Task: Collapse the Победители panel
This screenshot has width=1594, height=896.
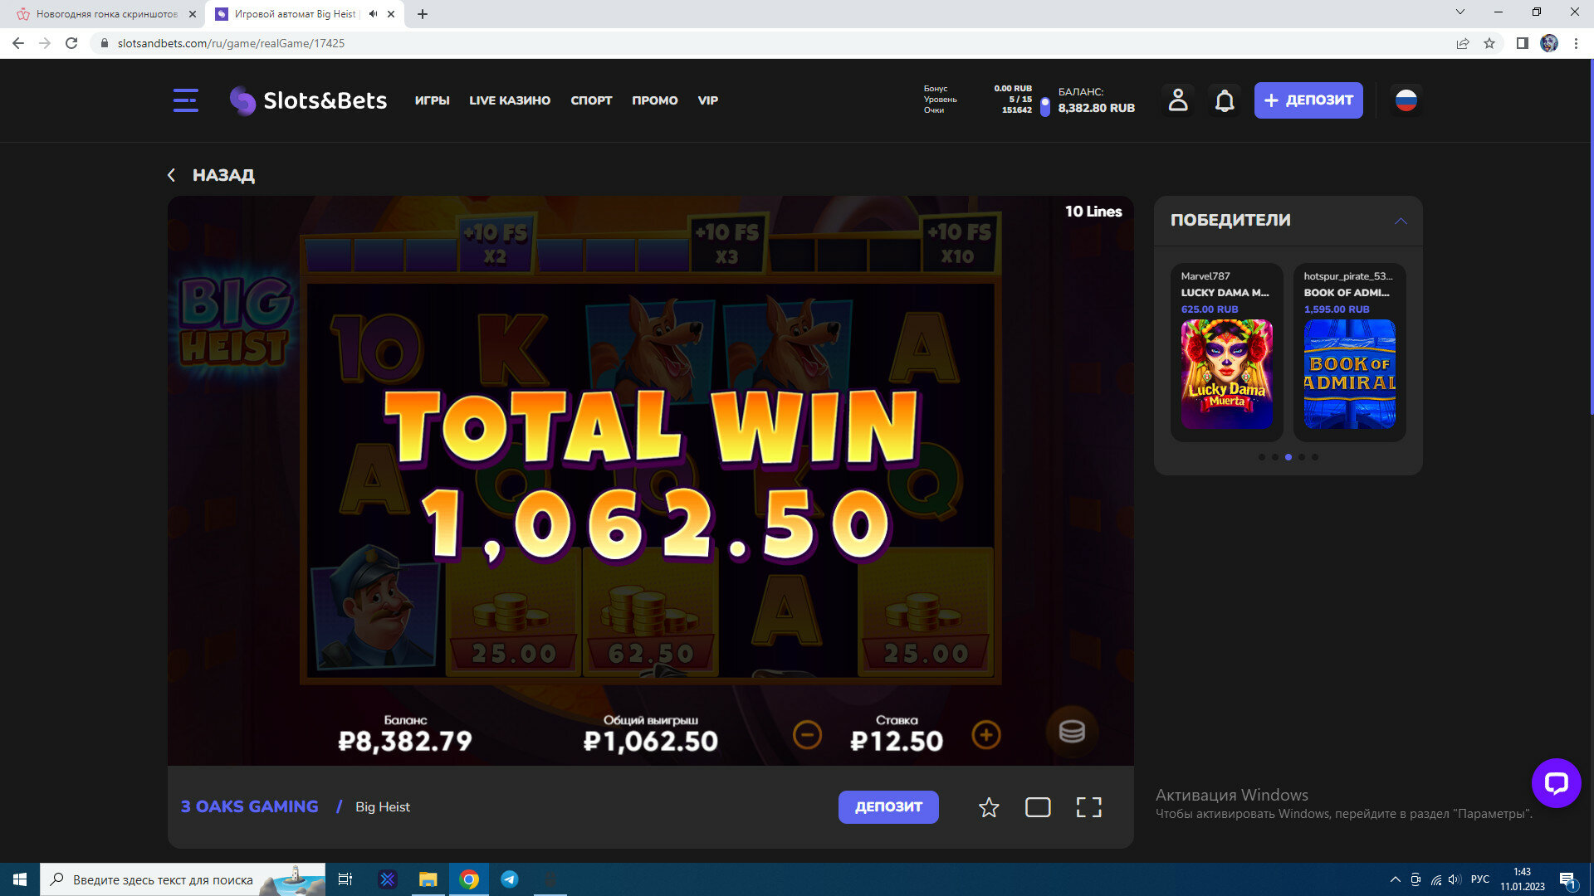Action: [1401, 221]
